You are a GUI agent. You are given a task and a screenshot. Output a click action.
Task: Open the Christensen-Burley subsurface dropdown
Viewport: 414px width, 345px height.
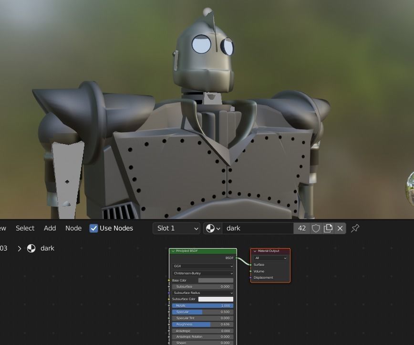[203, 273]
